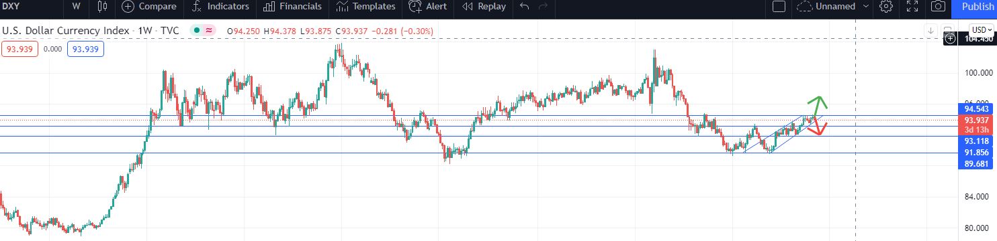Click the red 93.939 sell price box
The height and width of the screenshot is (241, 997).
point(19,49)
